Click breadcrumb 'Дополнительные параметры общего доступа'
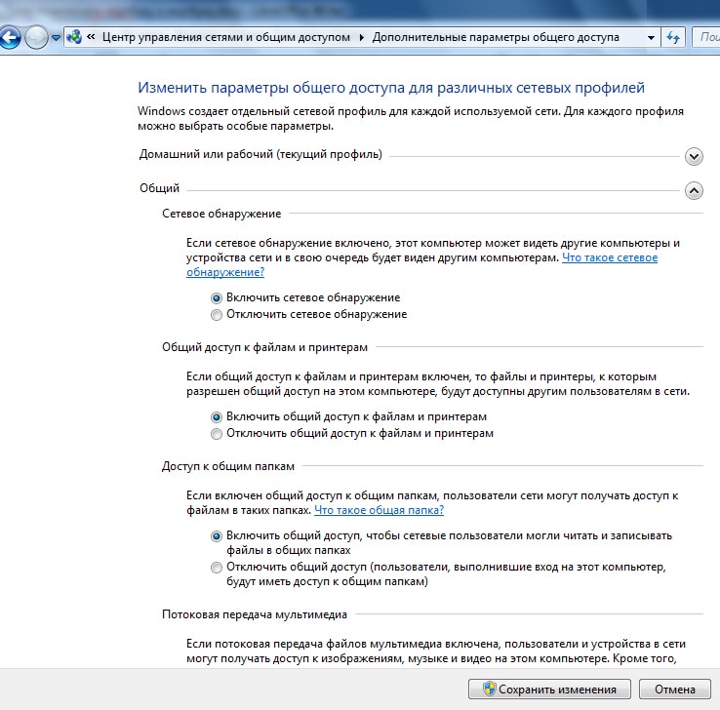This screenshot has height=710, width=720. pyautogui.click(x=496, y=37)
